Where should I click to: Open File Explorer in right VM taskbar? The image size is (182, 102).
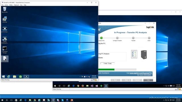click(87, 86)
